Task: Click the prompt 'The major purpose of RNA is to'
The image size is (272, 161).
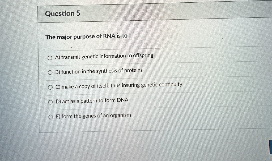Action: 86,36
